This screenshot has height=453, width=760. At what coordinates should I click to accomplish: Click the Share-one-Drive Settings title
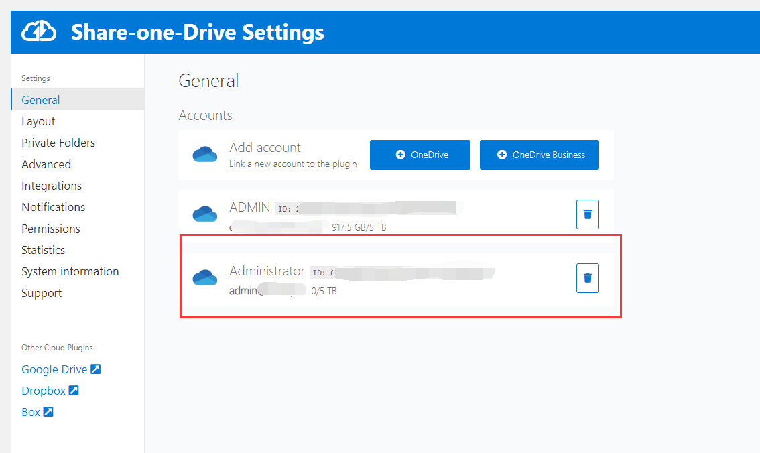pyautogui.click(x=198, y=32)
